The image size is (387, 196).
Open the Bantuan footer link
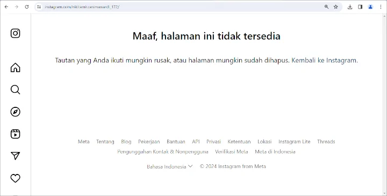(176, 142)
